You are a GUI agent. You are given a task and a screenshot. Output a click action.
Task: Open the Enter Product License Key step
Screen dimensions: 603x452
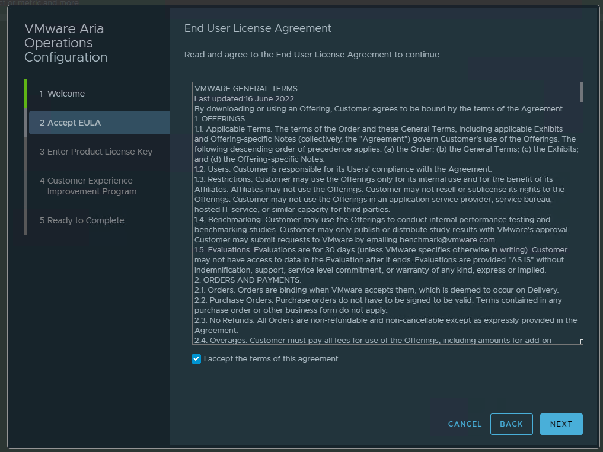pyautogui.click(x=95, y=152)
